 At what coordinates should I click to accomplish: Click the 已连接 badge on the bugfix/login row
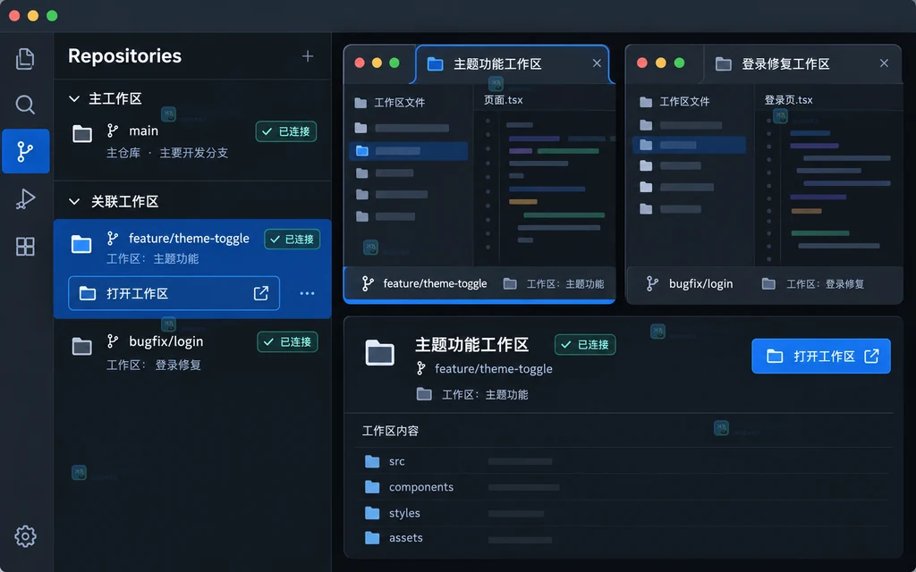tap(287, 342)
